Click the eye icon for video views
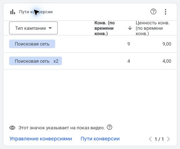The height and width of the screenshot is (149, 180). coord(12,128)
